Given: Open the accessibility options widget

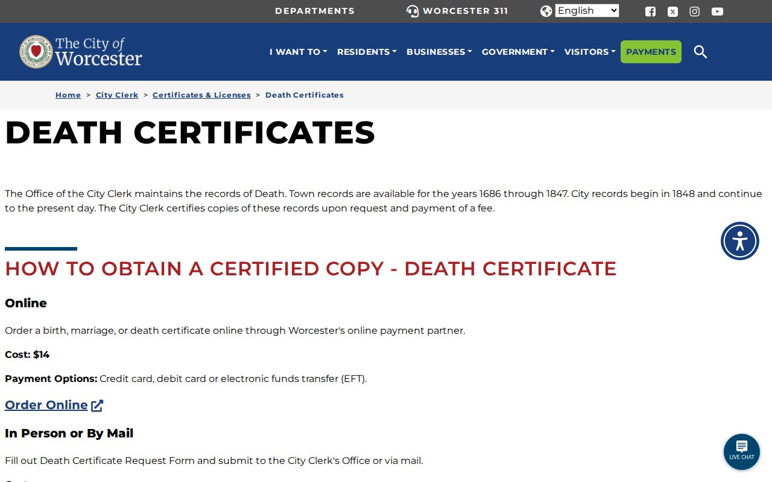Looking at the screenshot, I should pyautogui.click(x=740, y=241).
